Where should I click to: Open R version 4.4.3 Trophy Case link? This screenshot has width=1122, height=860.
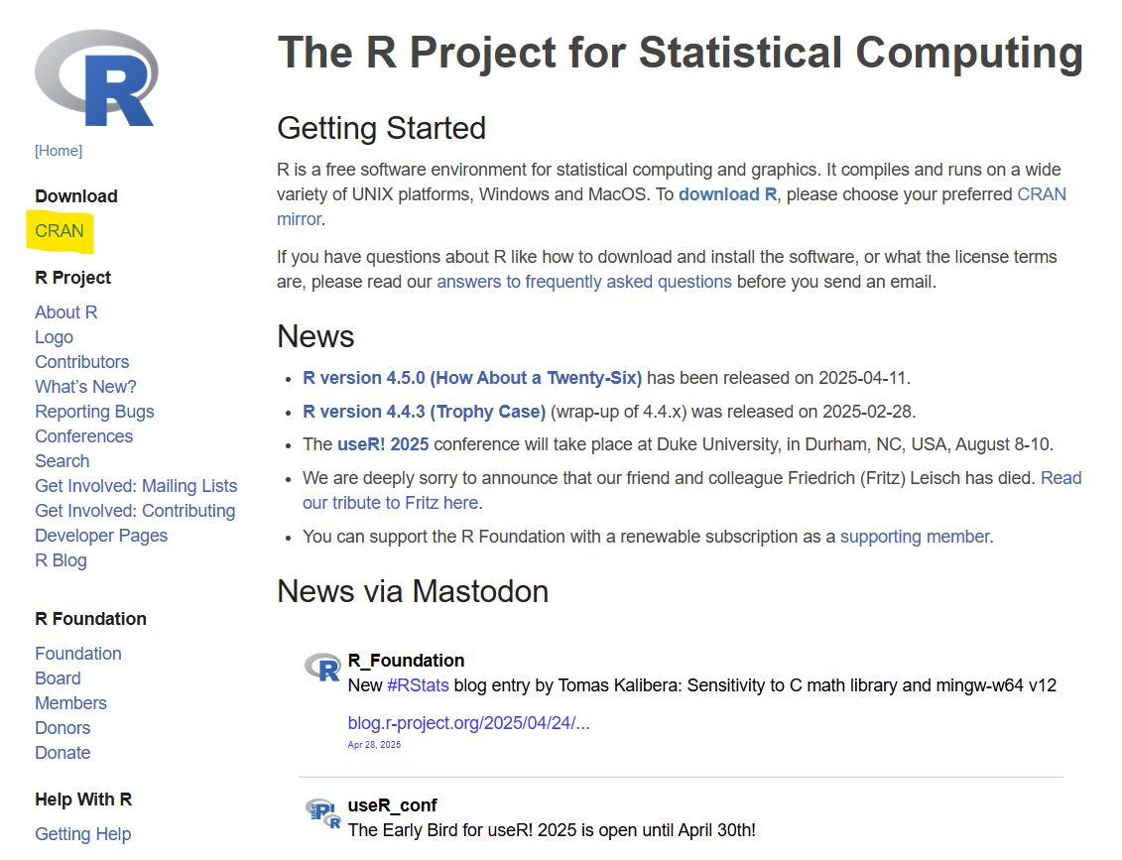click(424, 412)
